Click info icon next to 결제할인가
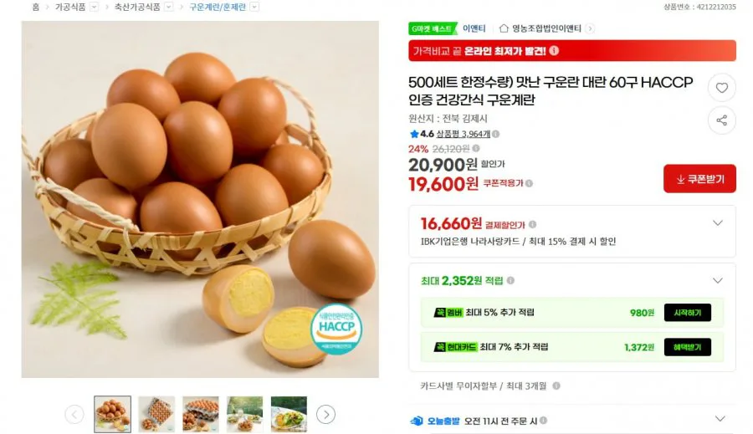 click(533, 225)
